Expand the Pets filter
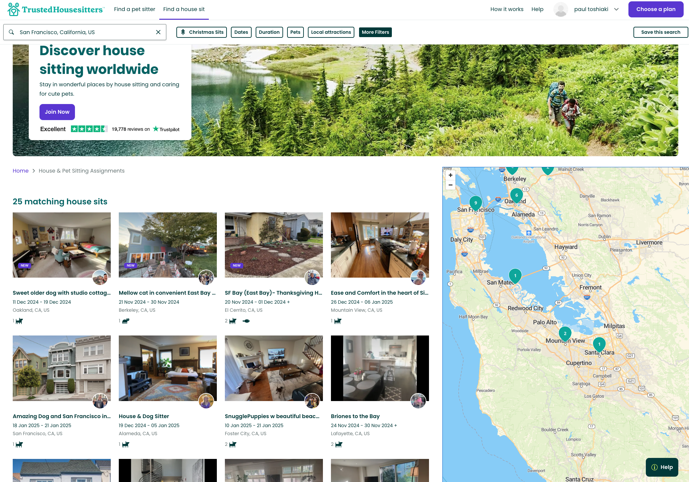 click(x=295, y=32)
